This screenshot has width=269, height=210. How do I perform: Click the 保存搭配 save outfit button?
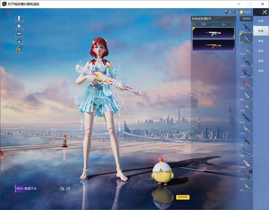183,197
